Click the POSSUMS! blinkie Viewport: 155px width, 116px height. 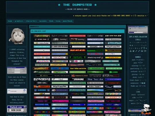pyautogui.click(x=95, y=47)
